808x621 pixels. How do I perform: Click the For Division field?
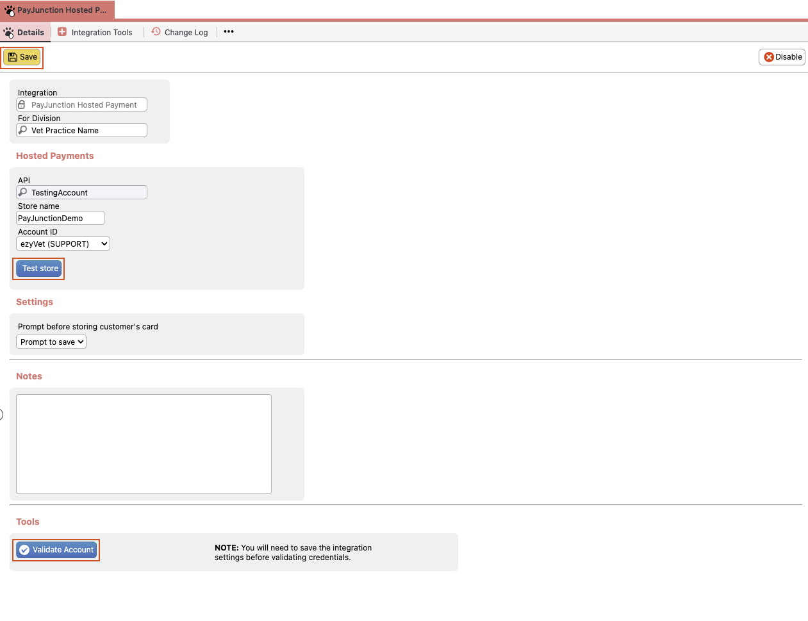82,130
